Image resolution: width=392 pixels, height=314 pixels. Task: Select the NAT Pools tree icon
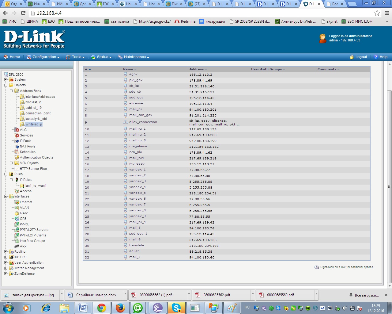pyautogui.click(x=17, y=146)
